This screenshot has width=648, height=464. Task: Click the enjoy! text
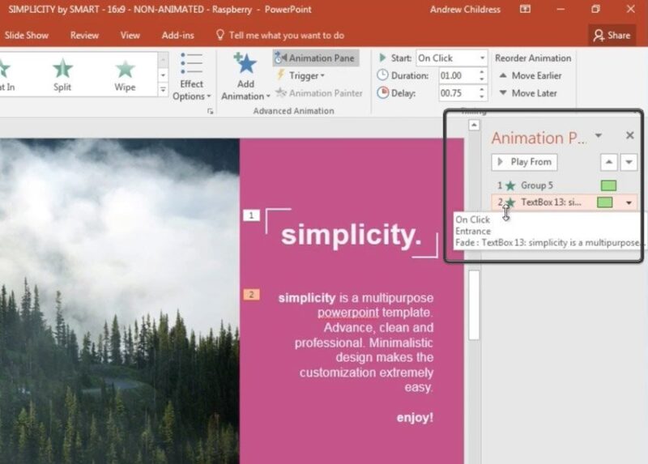pos(415,417)
